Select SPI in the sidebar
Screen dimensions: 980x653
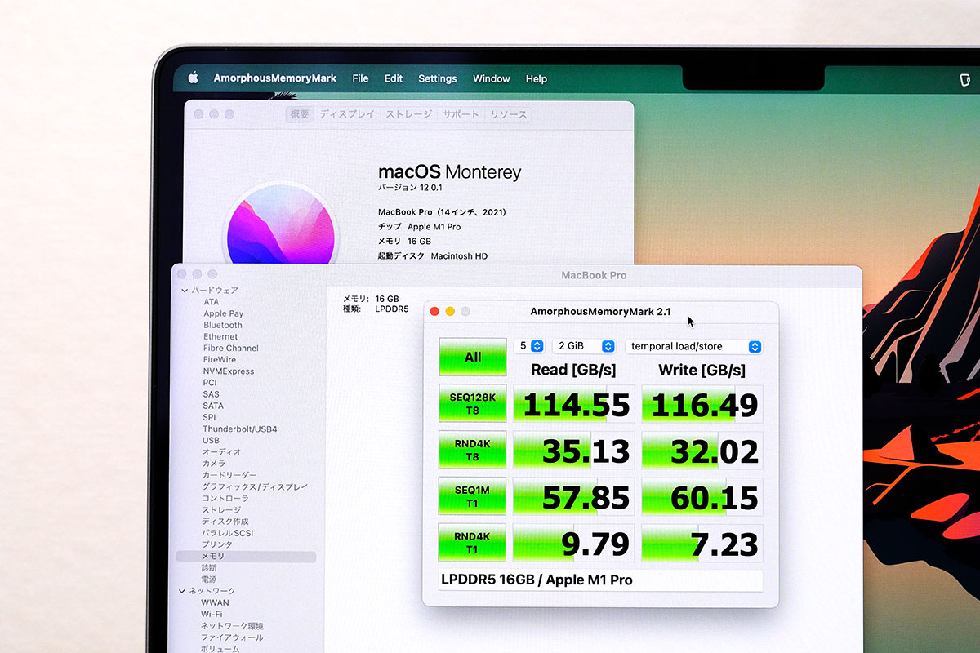click(x=210, y=417)
